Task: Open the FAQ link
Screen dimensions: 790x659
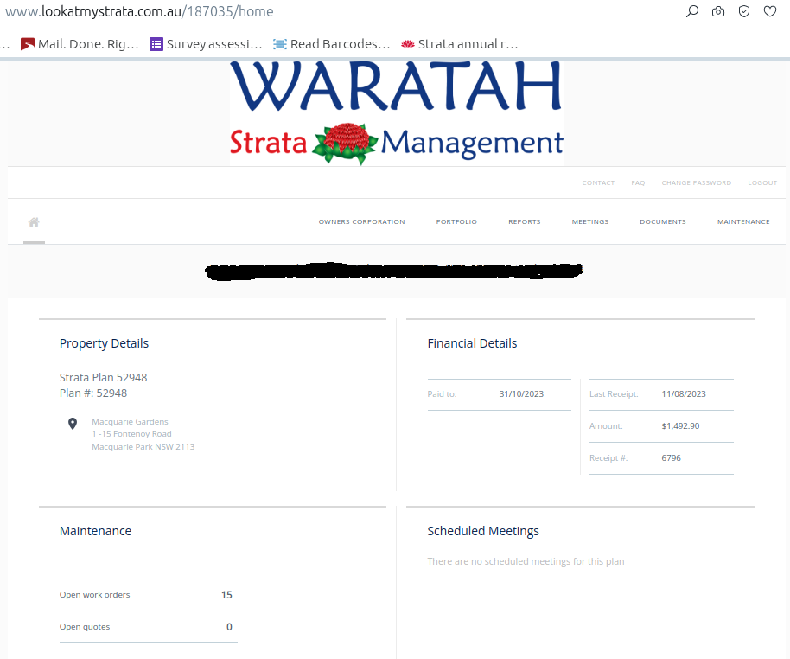Action: (638, 183)
